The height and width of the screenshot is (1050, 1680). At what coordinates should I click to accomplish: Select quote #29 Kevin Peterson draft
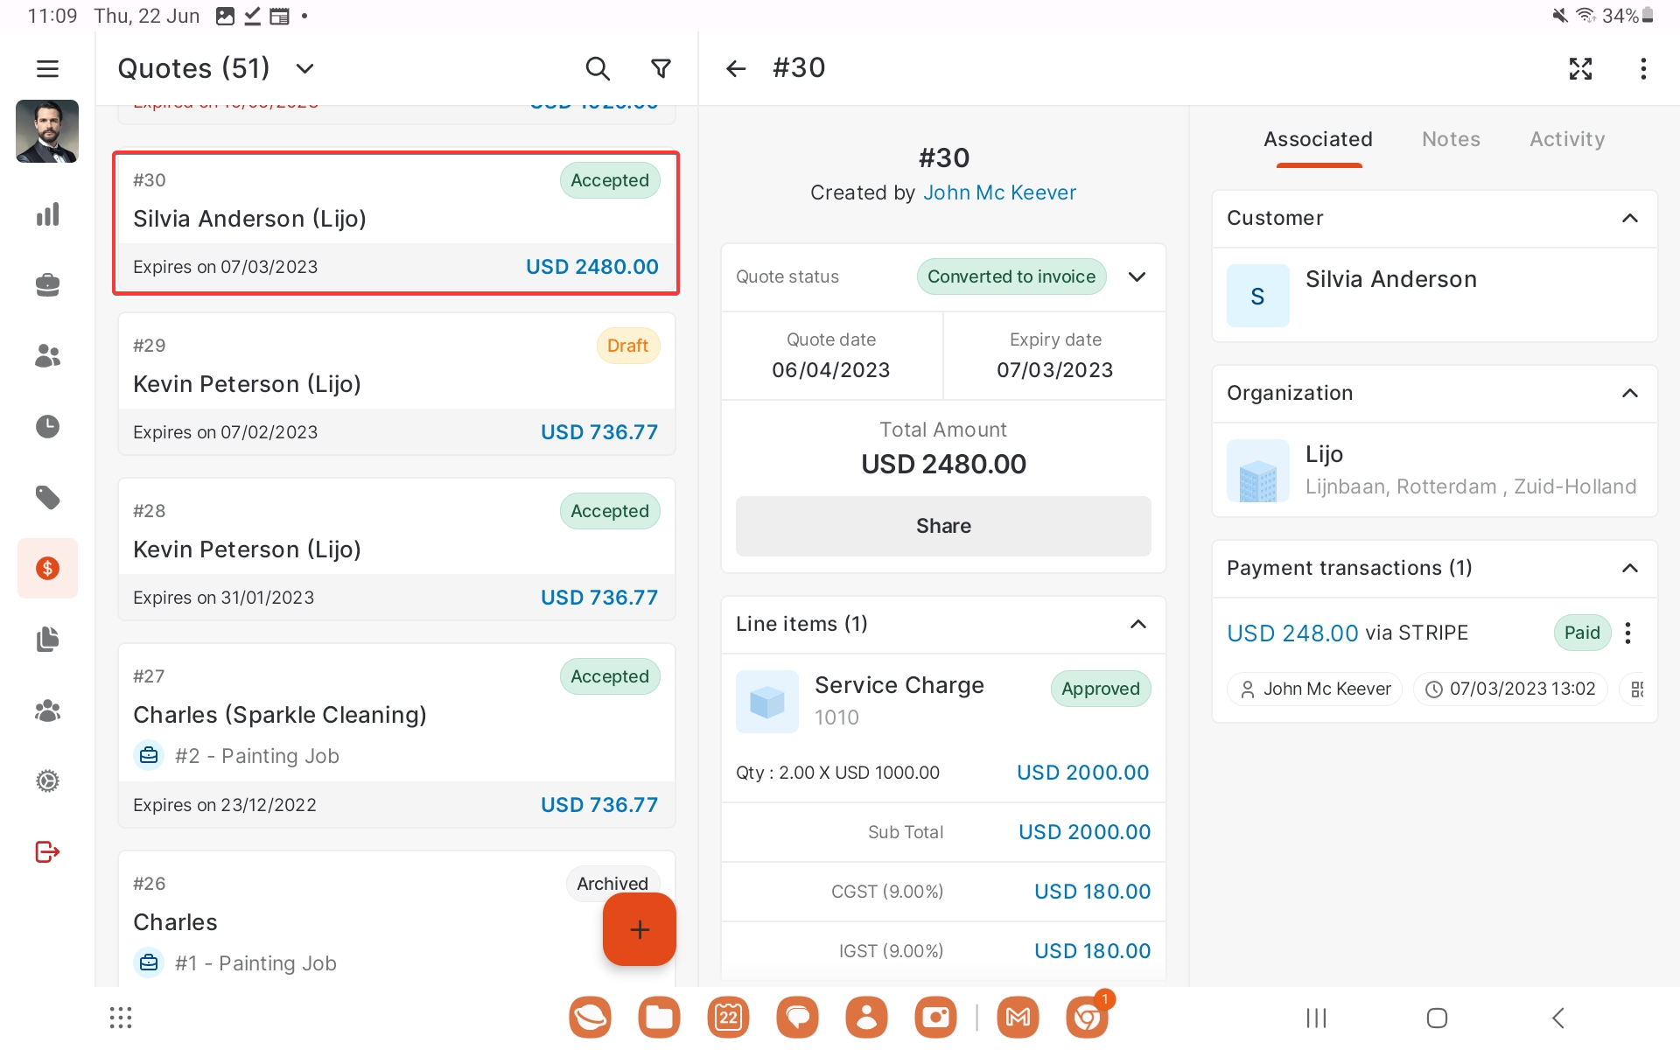point(396,384)
